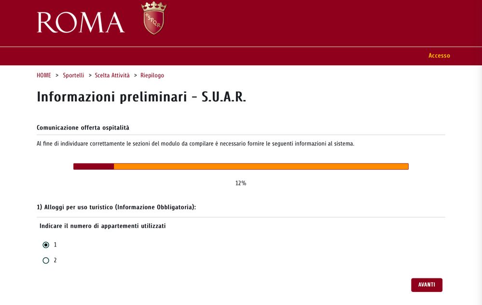Go to HOME in the breadcrumb
This screenshot has height=305, width=482.
coord(44,75)
